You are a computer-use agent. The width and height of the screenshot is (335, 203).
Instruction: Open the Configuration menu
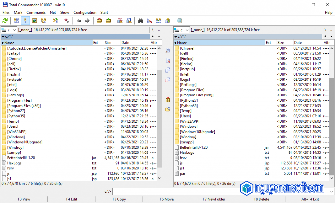[85, 13]
